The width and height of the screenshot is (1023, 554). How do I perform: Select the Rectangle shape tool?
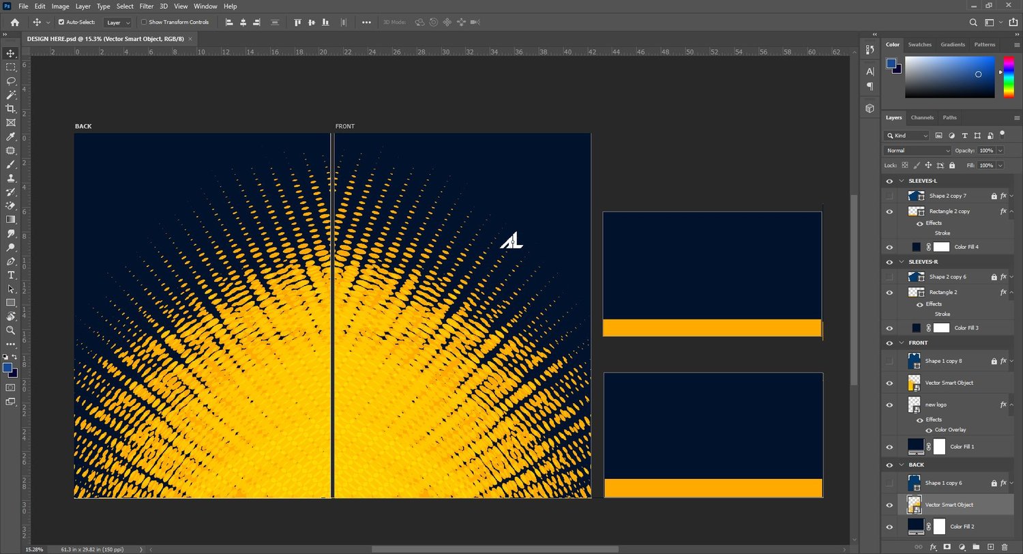11,302
